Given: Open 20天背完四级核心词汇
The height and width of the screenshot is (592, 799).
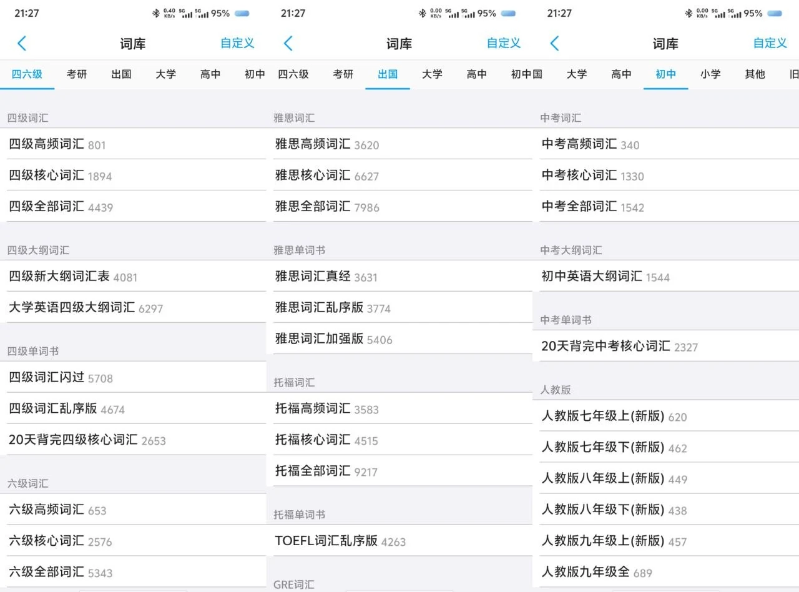Looking at the screenshot, I should (x=133, y=440).
